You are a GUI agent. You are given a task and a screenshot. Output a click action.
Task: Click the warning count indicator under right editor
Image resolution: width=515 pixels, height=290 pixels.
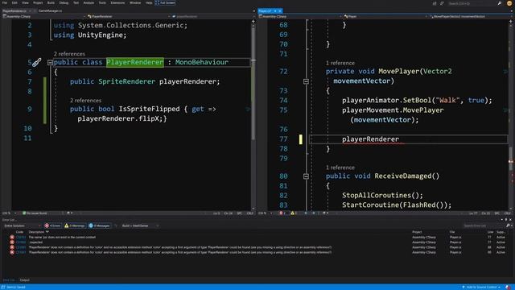[x=294, y=213]
